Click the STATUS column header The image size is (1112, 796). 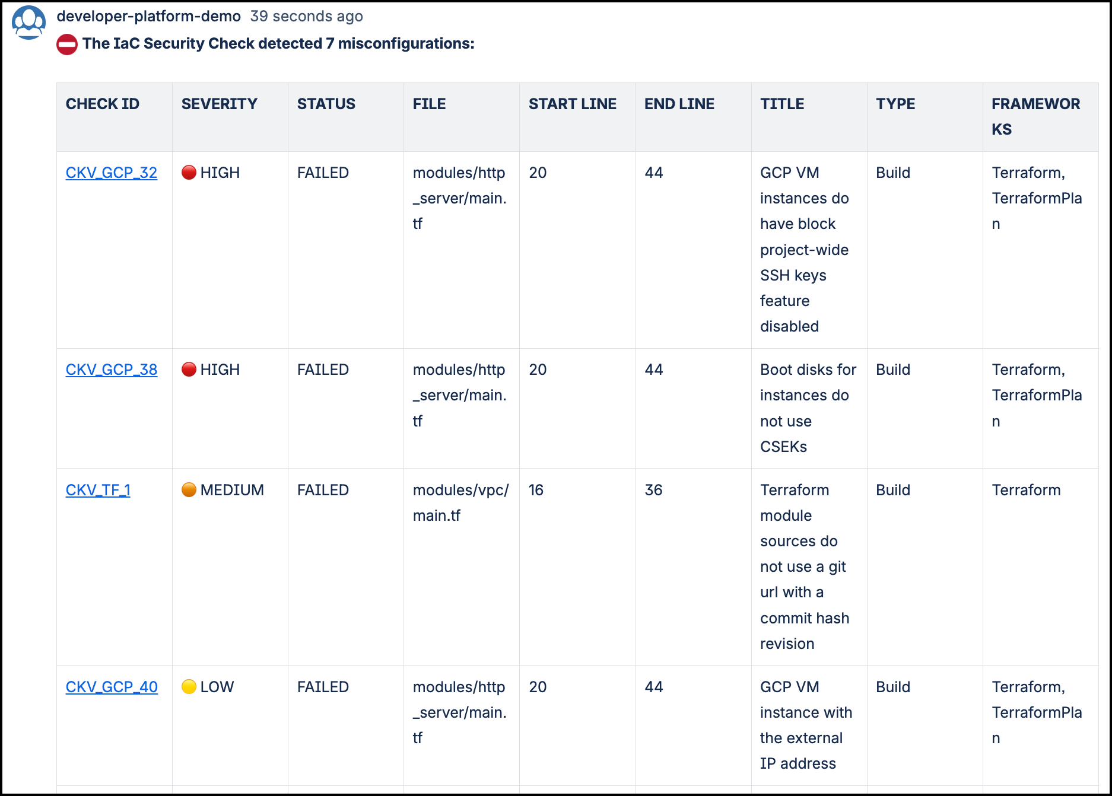326,104
